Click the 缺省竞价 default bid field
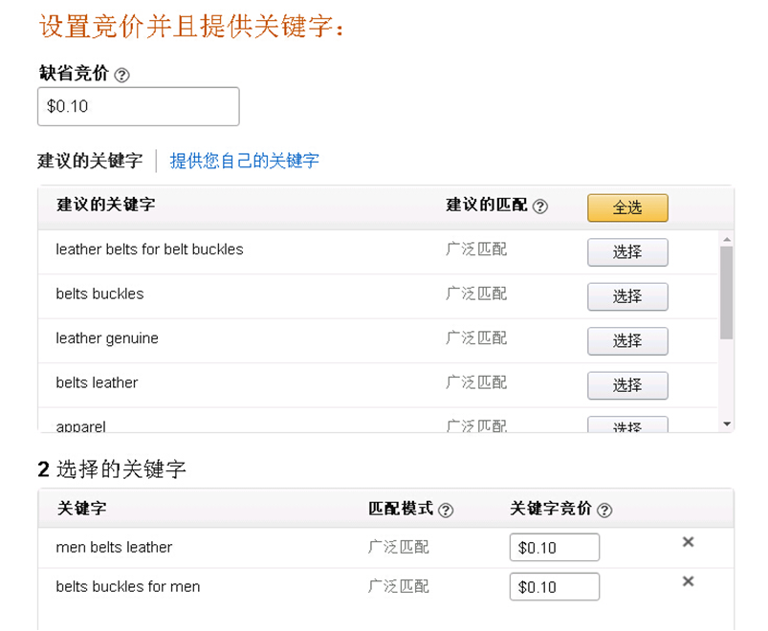Viewport: 768px width, 631px height. pyautogui.click(x=138, y=106)
